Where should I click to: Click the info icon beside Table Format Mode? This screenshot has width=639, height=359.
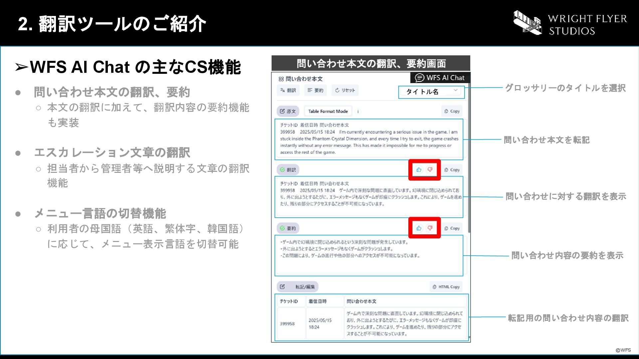click(x=358, y=111)
